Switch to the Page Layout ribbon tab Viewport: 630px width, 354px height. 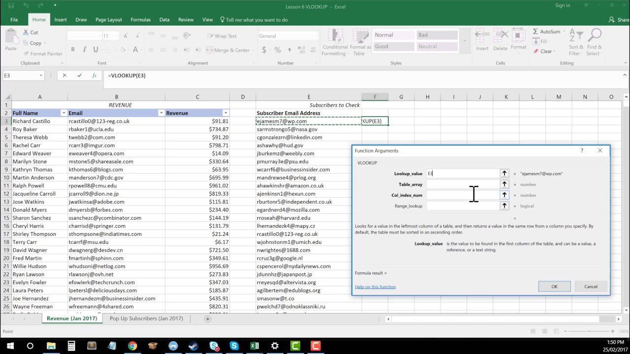pos(109,20)
